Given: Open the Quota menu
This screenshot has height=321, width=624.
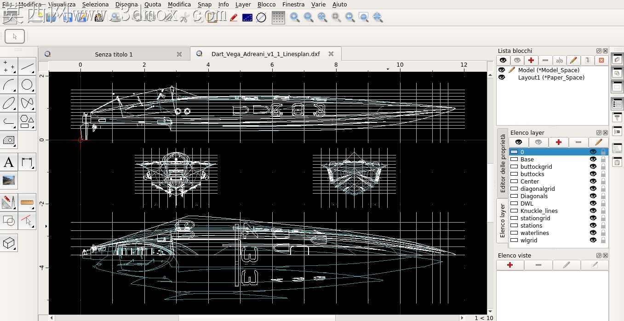Looking at the screenshot, I should (153, 5).
